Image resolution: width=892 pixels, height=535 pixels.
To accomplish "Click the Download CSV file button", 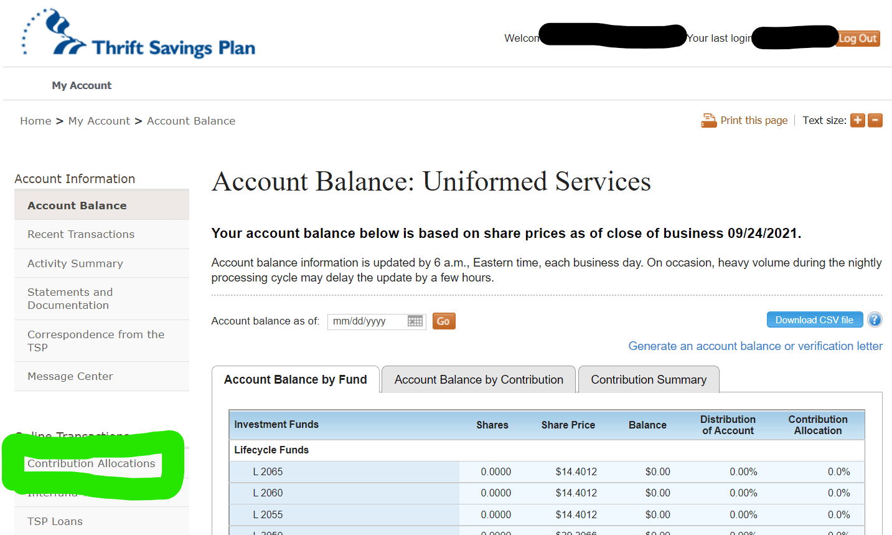I will point(815,319).
